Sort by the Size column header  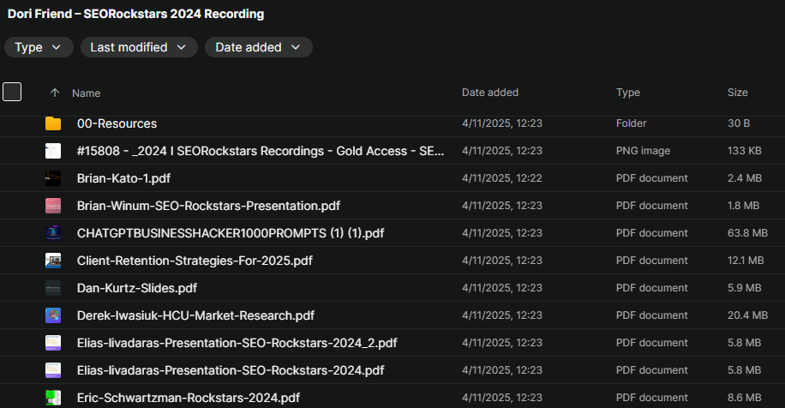pos(738,92)
